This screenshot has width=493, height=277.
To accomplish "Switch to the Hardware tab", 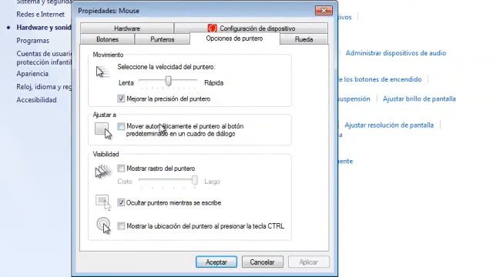I will [127, 28].
